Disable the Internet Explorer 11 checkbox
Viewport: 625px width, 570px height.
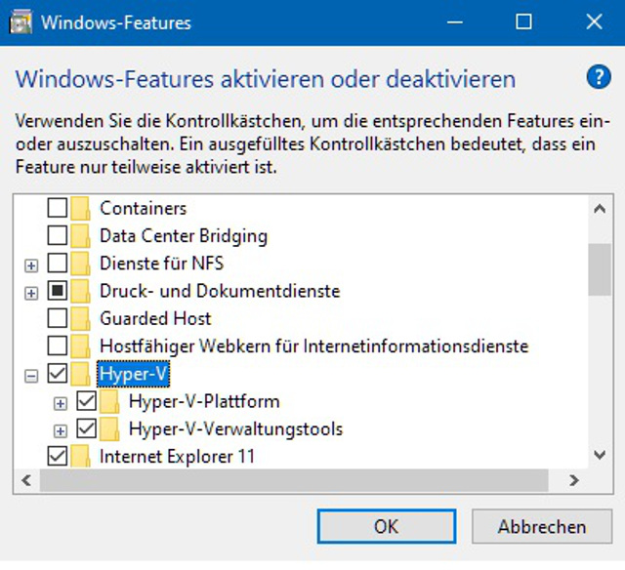pos(58,456)
